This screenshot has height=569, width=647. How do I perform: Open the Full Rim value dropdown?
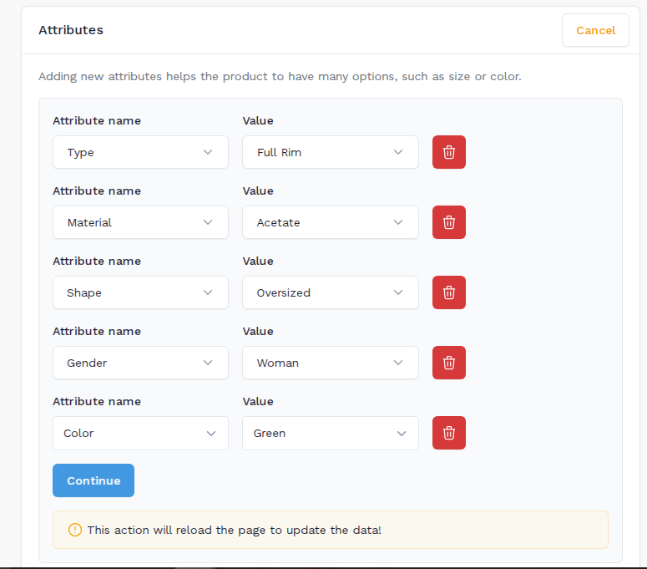330,152
